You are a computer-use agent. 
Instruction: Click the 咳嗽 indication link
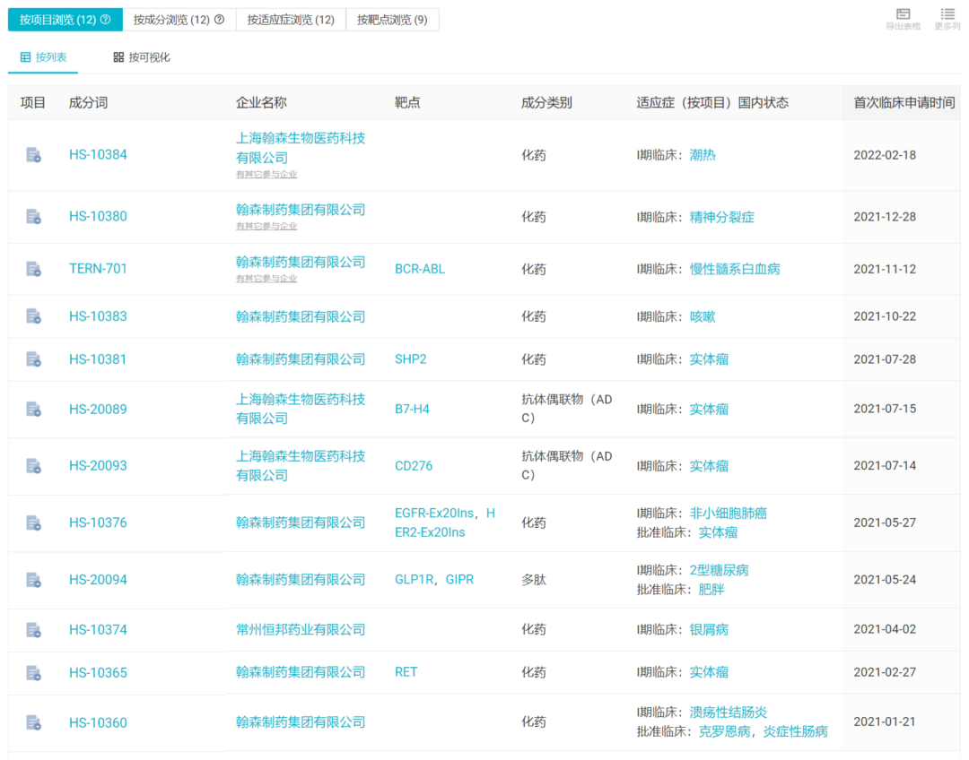pyautogui.click(x=703, y=316)
